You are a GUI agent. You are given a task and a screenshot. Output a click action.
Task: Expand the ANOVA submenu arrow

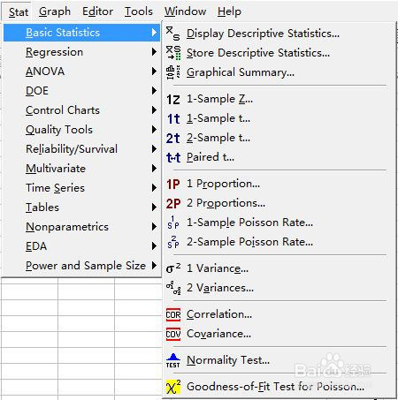coord(154,72)
